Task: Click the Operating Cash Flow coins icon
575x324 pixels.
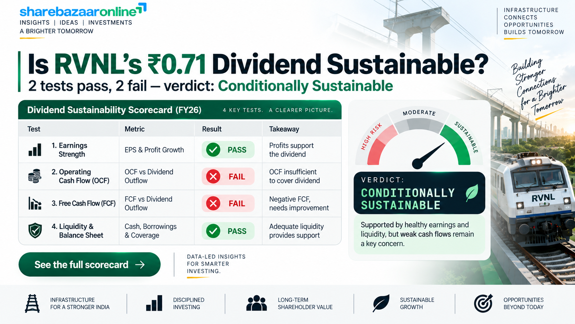Action: 35,176
